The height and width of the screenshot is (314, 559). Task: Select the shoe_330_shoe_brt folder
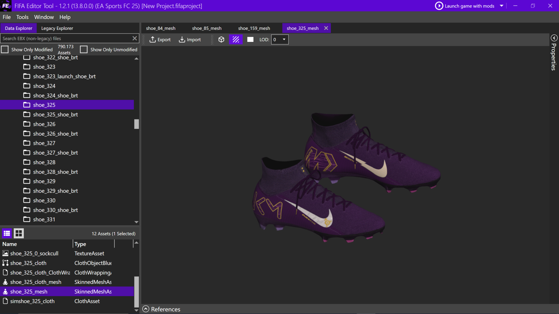[x=55, y=210]
